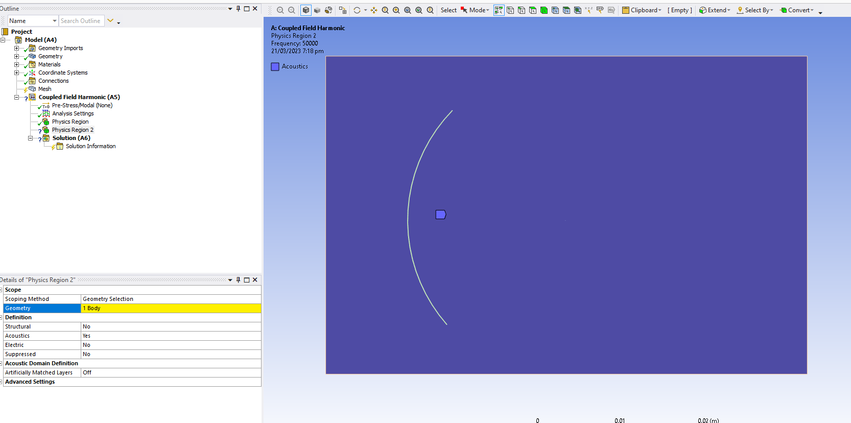The image size is (851, 423).
Task: Choose the Element Face selection filter
Action: 566,10
